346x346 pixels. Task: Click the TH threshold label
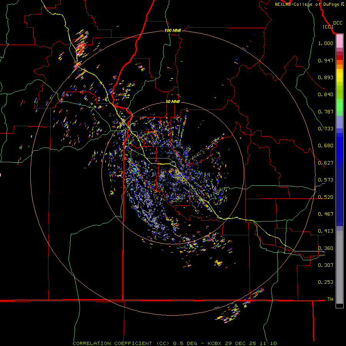tap(330, 299)
